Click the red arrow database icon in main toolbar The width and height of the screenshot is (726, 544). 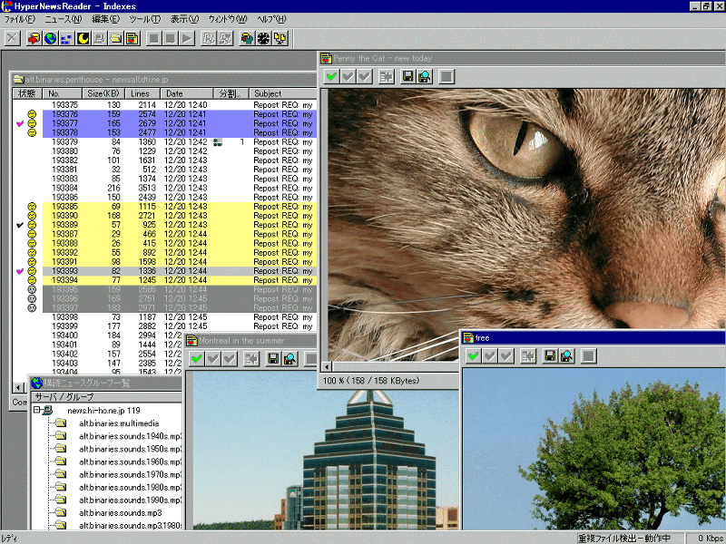(34, 38)
